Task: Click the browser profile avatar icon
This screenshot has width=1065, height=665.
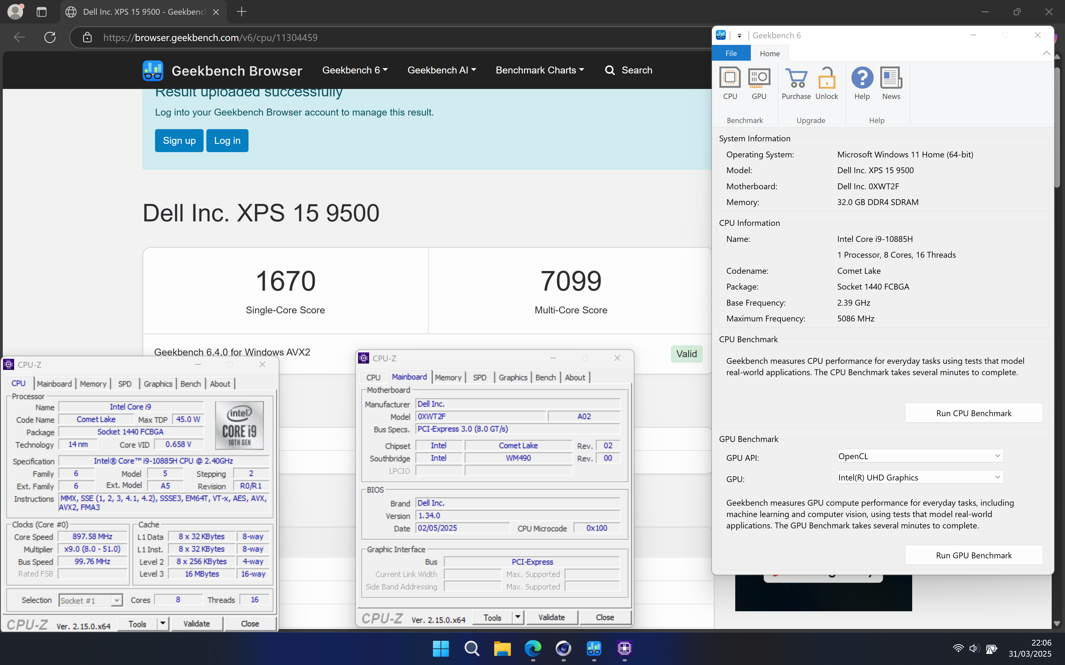Action: click(x=16, y=12)
